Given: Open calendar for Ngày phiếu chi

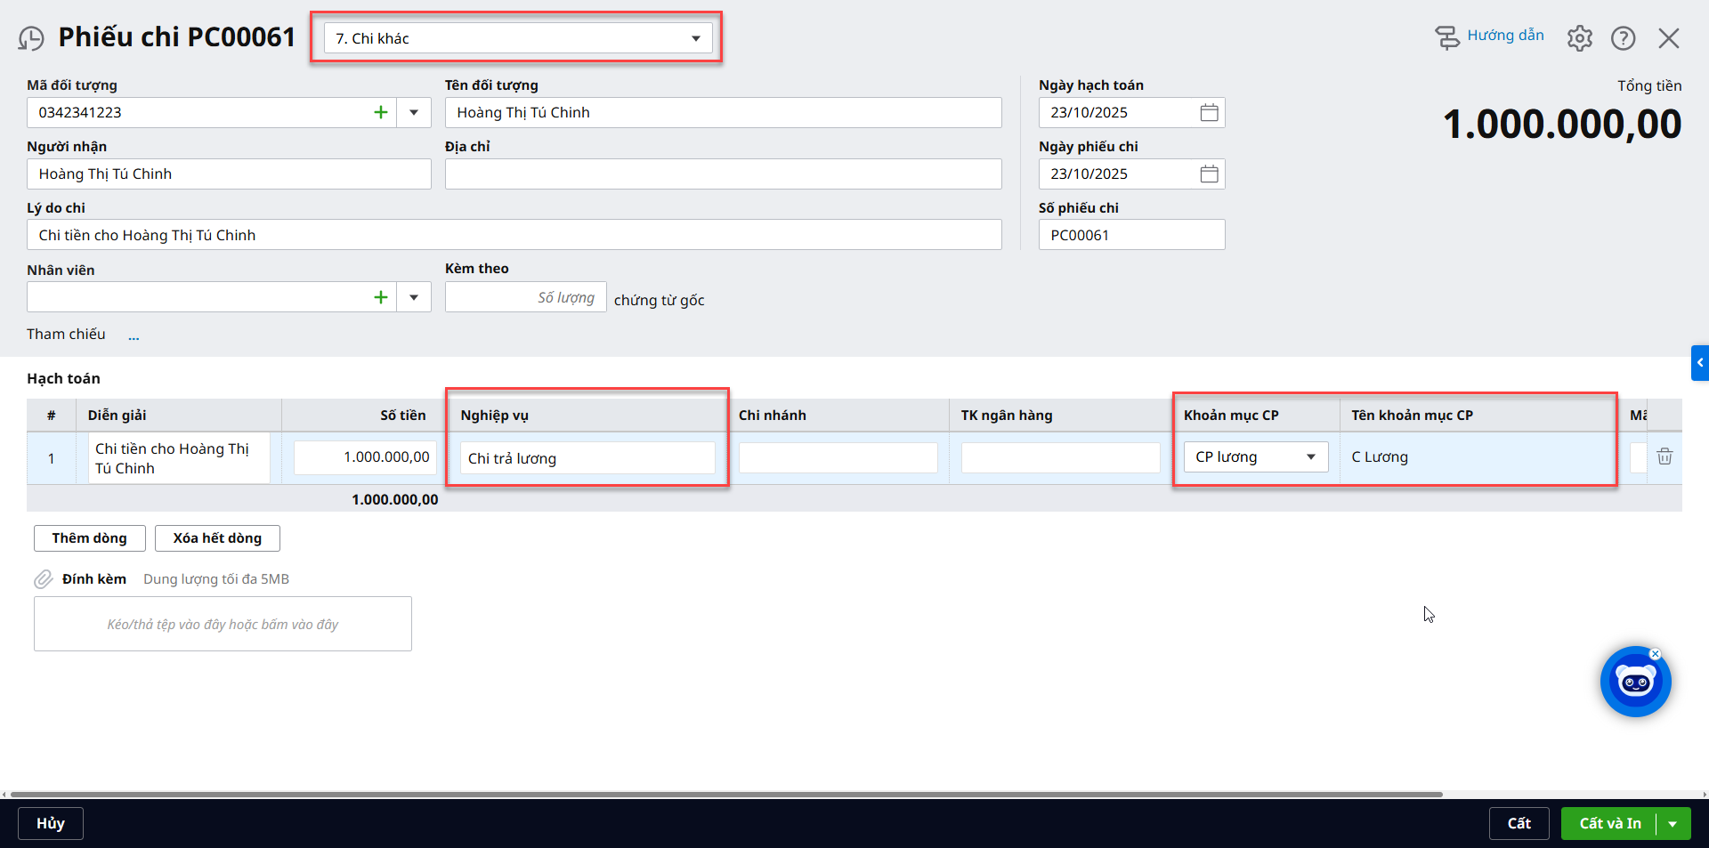Looking at the screenshot, I should coord(1209,174).
